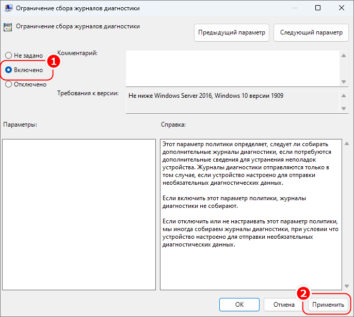Click help paragraph starting "Если отключить или не настраивать"
354x317 pixels.
coord(250,233)
